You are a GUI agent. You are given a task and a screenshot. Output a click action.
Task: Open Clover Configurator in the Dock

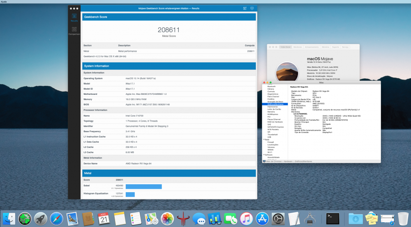[x=25, y=219]
